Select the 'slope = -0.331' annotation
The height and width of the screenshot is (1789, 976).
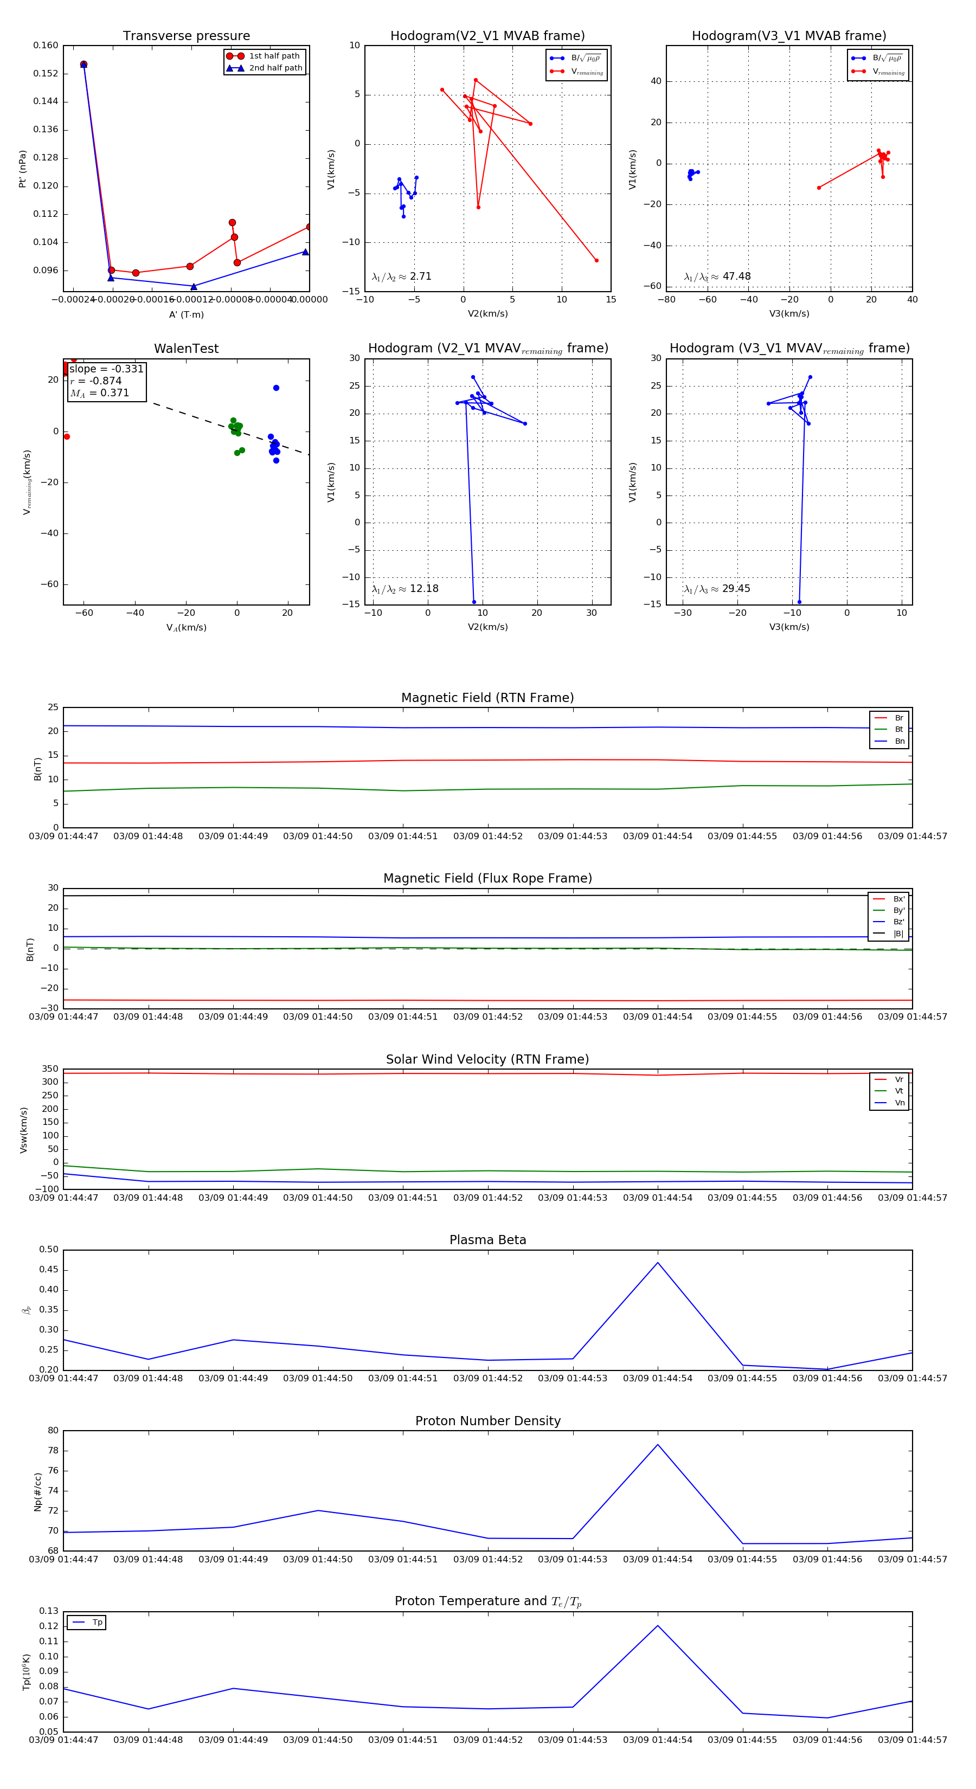tap(106, 369)
